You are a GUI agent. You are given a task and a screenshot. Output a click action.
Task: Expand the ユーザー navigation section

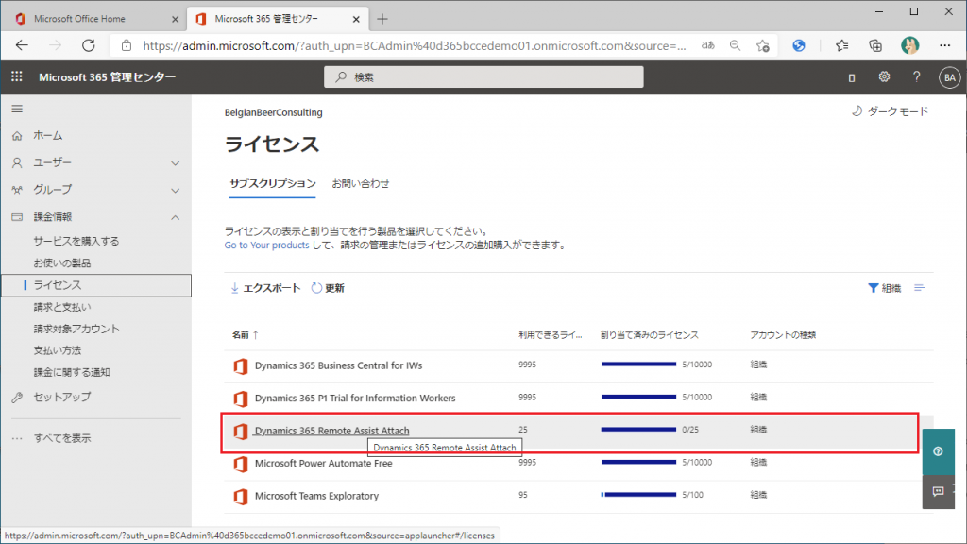(95, 162)
